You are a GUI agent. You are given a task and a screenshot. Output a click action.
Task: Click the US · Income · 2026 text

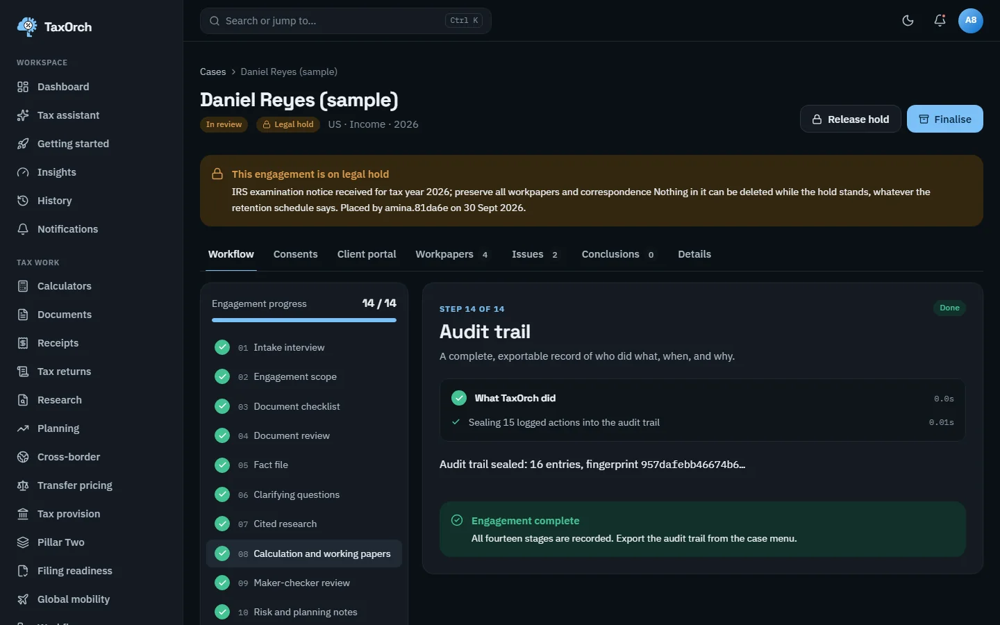click(x=373, y=124)
